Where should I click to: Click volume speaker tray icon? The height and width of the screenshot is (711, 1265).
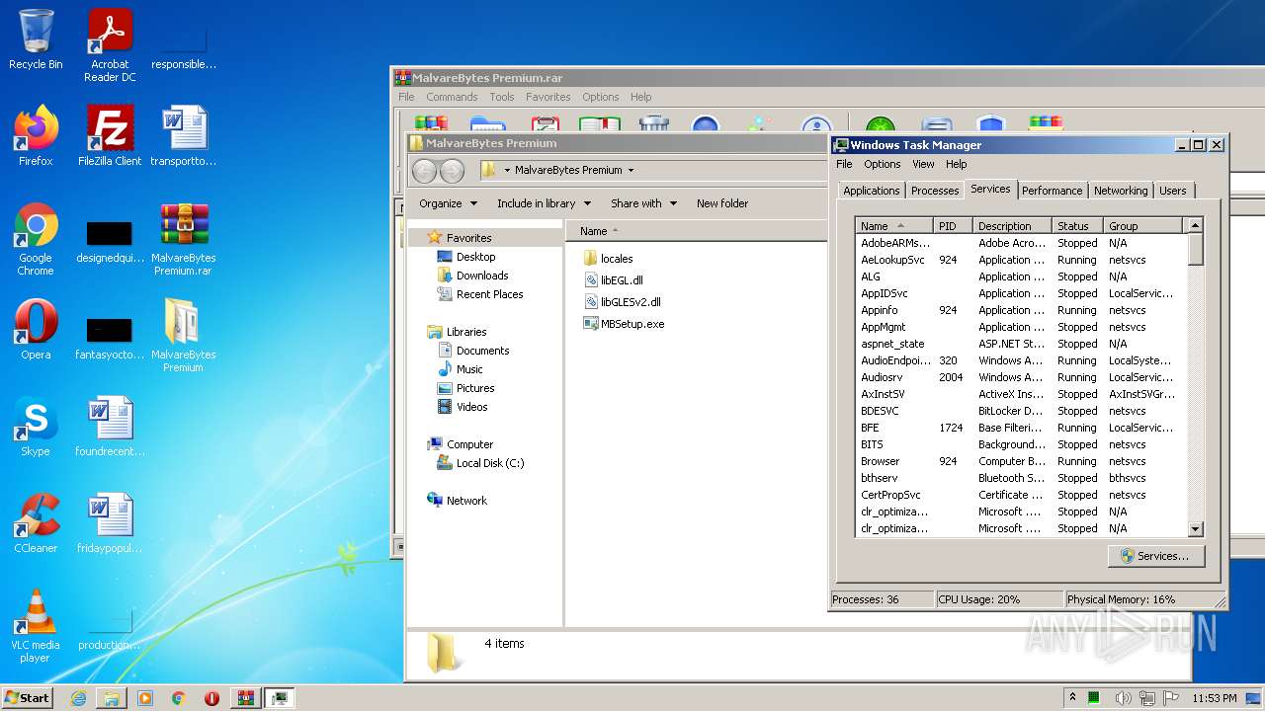pyautogui.click(x=1123, y=698)
